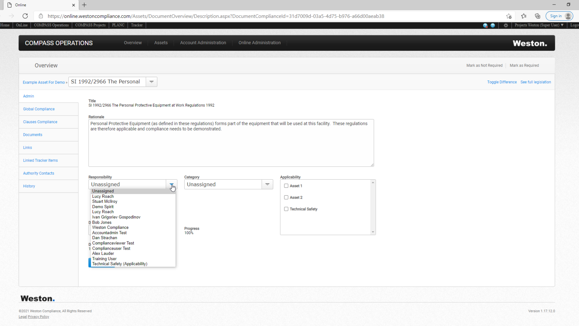The image size is (579, 326).
Task: Tick the Technical Safety checkbox
Action: point(286,209)
